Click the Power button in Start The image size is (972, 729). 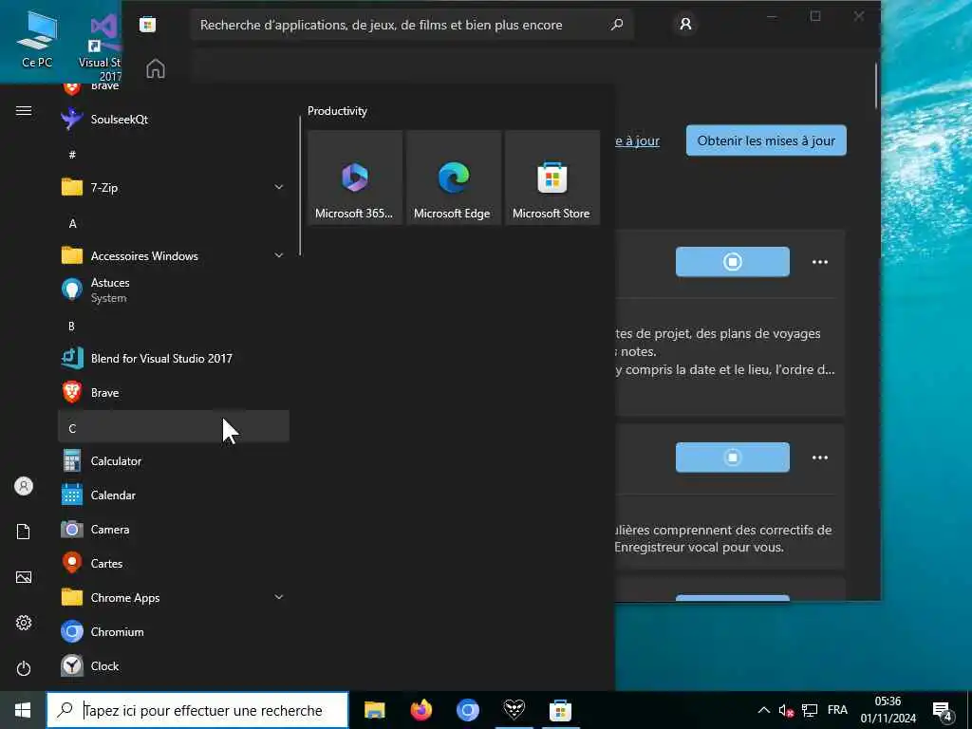[x=24, y=668]
